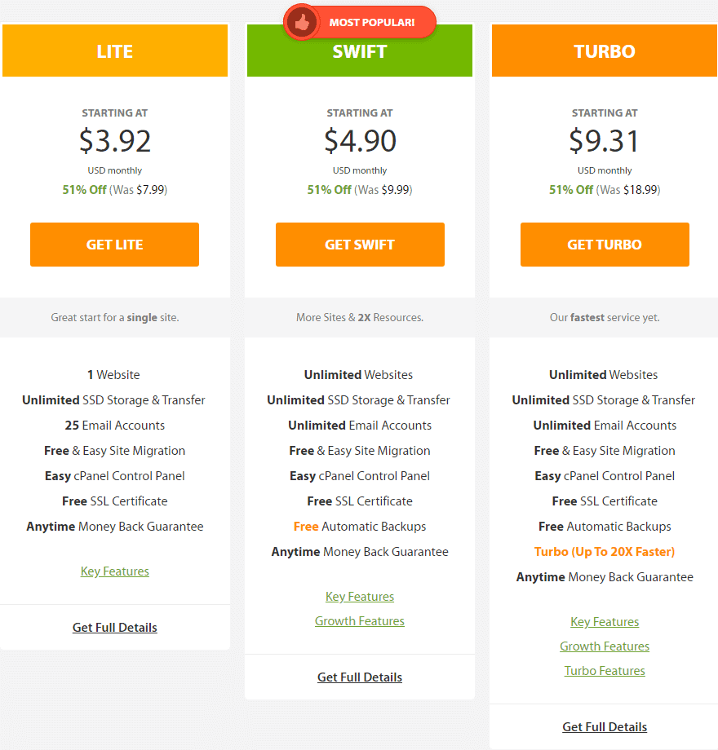Image resolution: width=718 pixels, height=750 pixels.
Task: Expand Growth Features under the Turbo plan
Action: (604, 646)
